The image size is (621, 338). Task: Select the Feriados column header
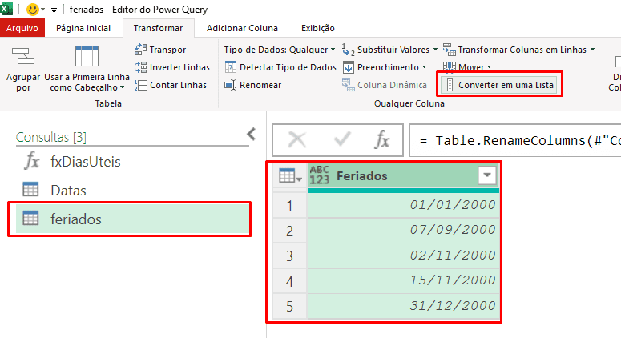tap(403, 175)
